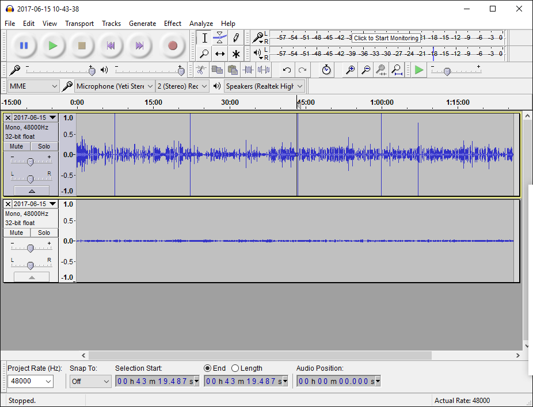Select the Draw pencil tool
Viewport: 533px width, 407px height.
tap(235, 38)
